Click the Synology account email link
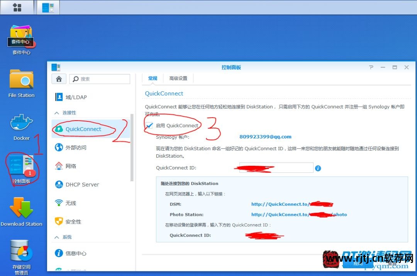The height and width of the screenshot is (276, 417). pos(265,137)
